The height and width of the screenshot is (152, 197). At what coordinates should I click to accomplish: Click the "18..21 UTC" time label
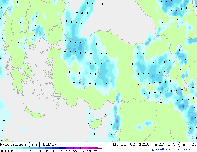point(164,145)
